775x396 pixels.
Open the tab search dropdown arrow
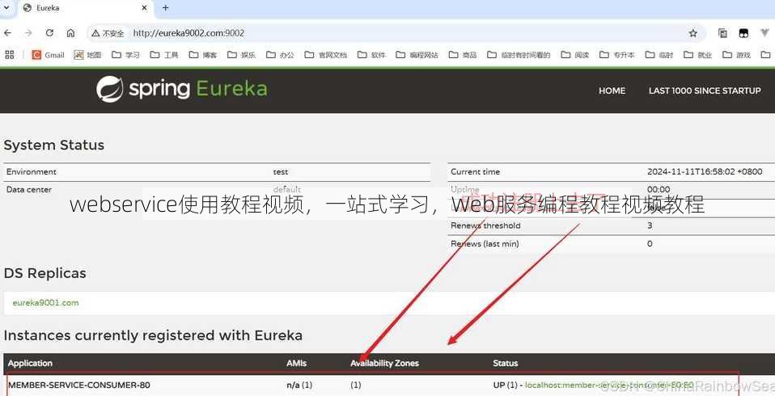click(6, 8)
